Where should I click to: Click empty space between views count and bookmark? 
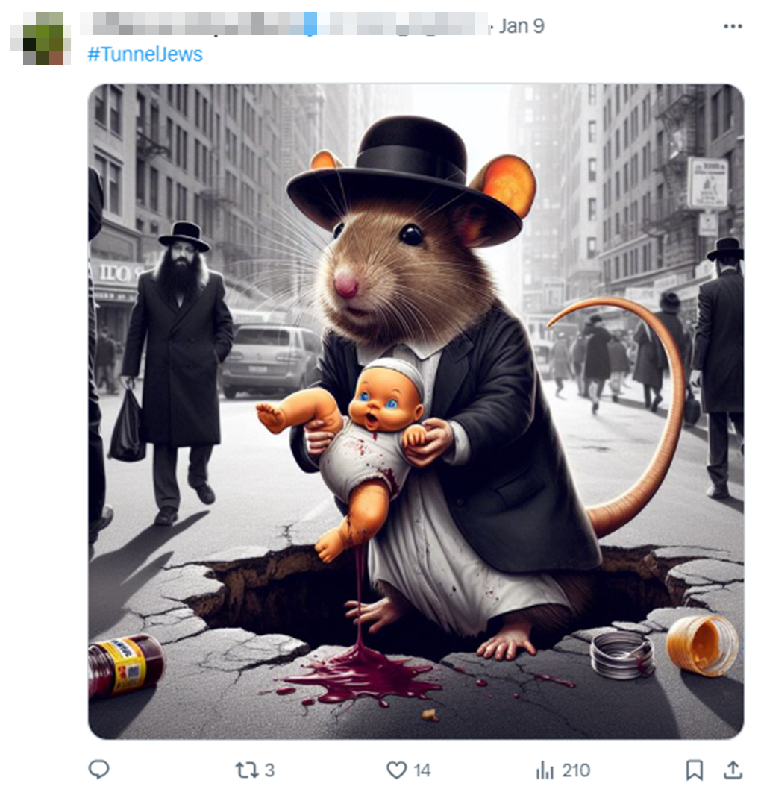638,770
